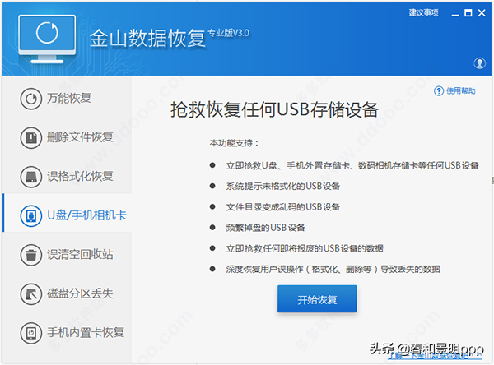Close the 金山数据恢复 window
494x365 pixels.
(482, 13)
